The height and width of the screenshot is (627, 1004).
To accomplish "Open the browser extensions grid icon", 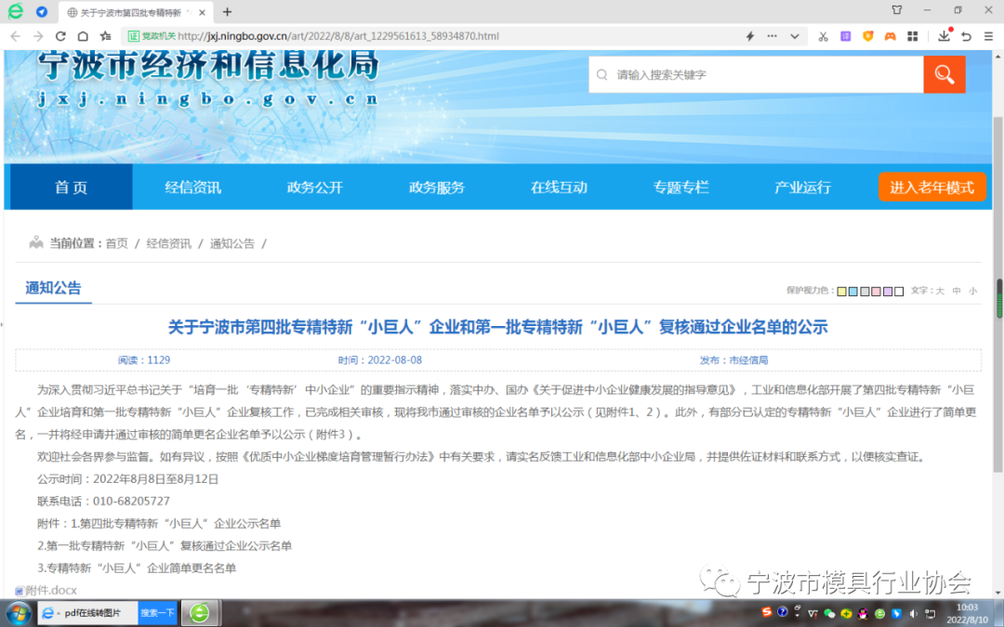I will [913, 35].
